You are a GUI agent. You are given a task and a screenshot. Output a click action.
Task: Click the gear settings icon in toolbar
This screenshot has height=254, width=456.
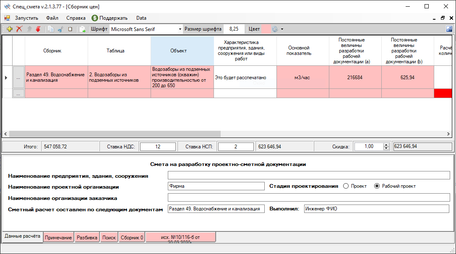(x=275, y=29)
